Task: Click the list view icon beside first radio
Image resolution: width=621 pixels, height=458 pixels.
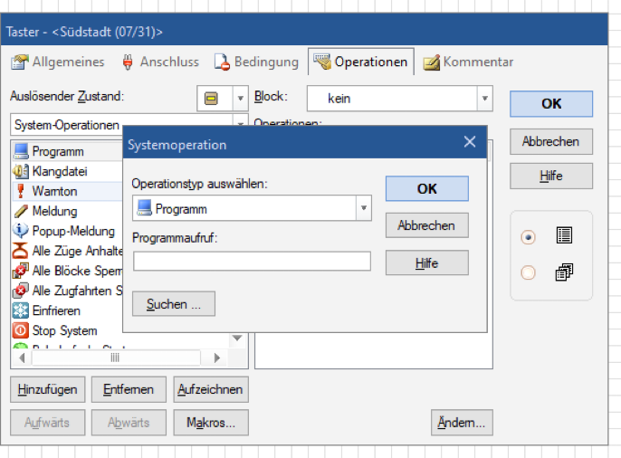Action: (564, 235)
